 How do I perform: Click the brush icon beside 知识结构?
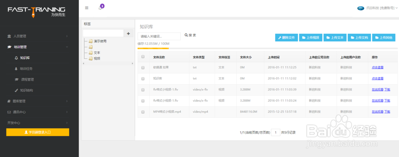(x=16, y=90)
